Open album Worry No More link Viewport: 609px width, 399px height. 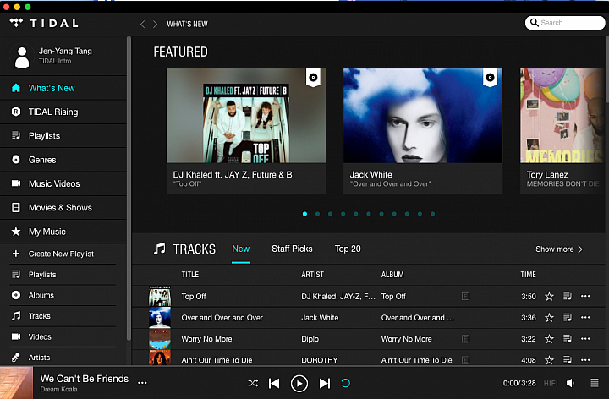click(x=406, y=339)
